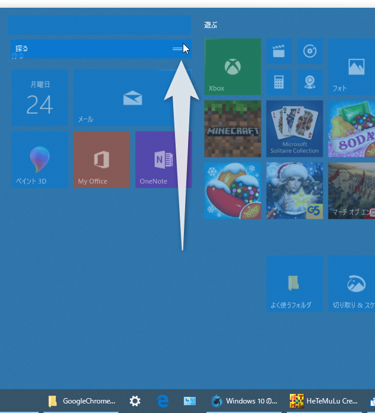375x413 pixels.
Task: Open the G5 Santa hat game tile
Action: pyautogui.click(x=295, y=191)
